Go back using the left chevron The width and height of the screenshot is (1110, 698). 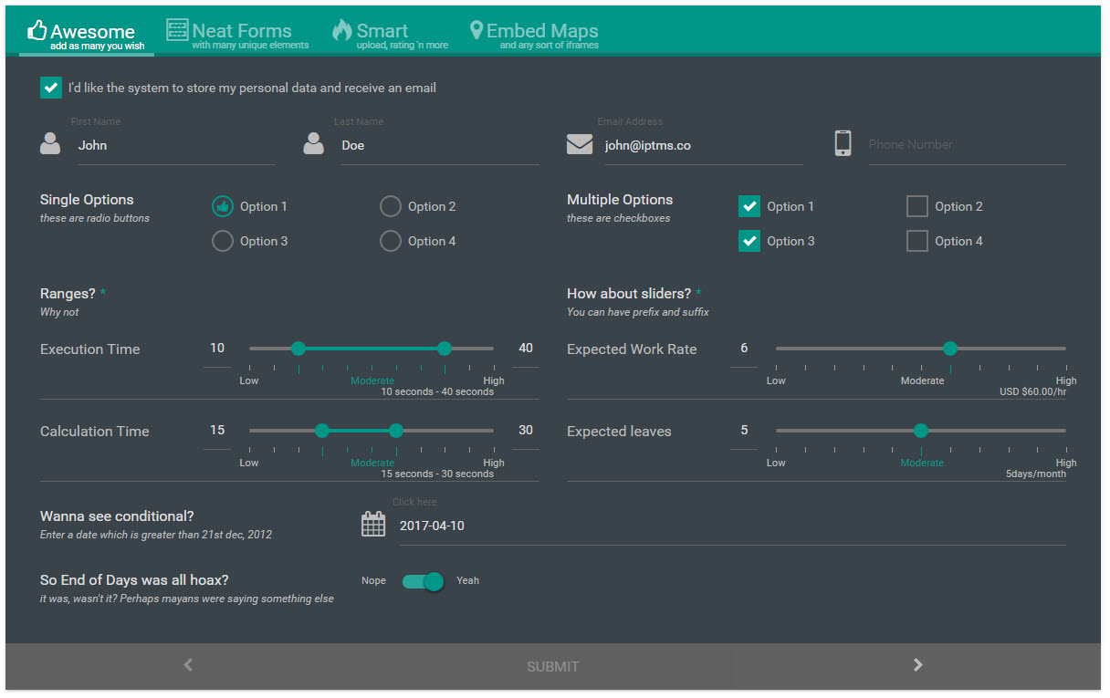point(188,665)
